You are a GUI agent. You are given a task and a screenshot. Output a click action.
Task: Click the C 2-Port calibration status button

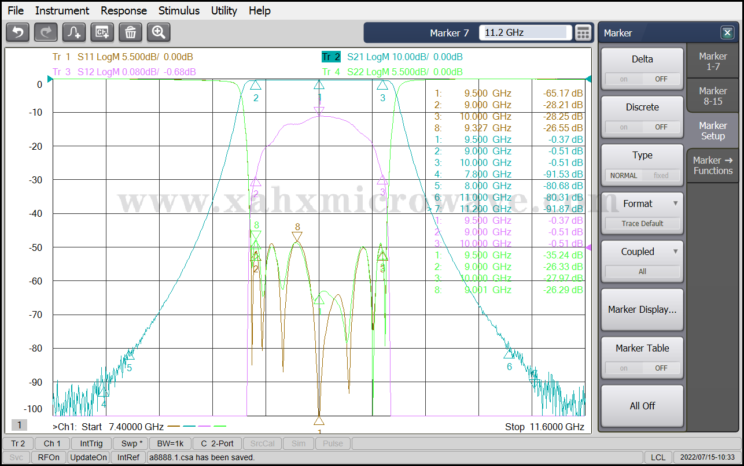[x=217, y=443]
